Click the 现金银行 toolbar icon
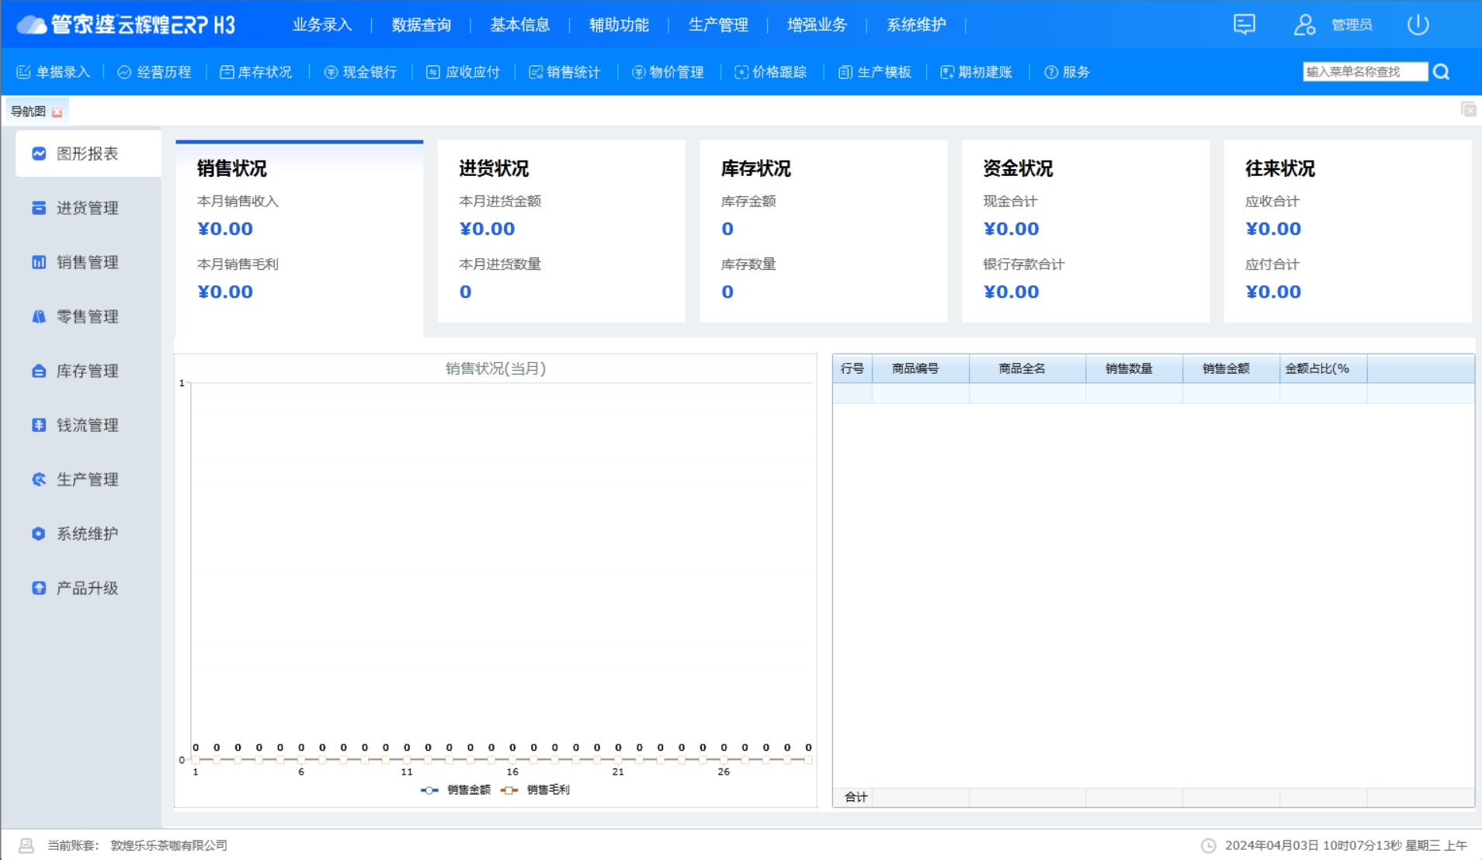 tap(331, 72)
